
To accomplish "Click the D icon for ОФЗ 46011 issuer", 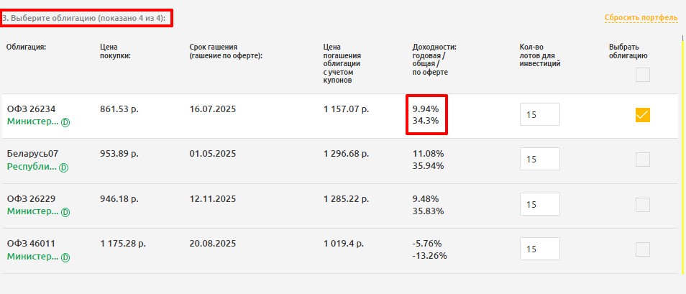I will [65, 257].
